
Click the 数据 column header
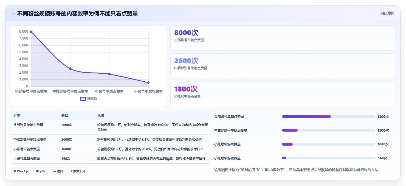(65, 116)
